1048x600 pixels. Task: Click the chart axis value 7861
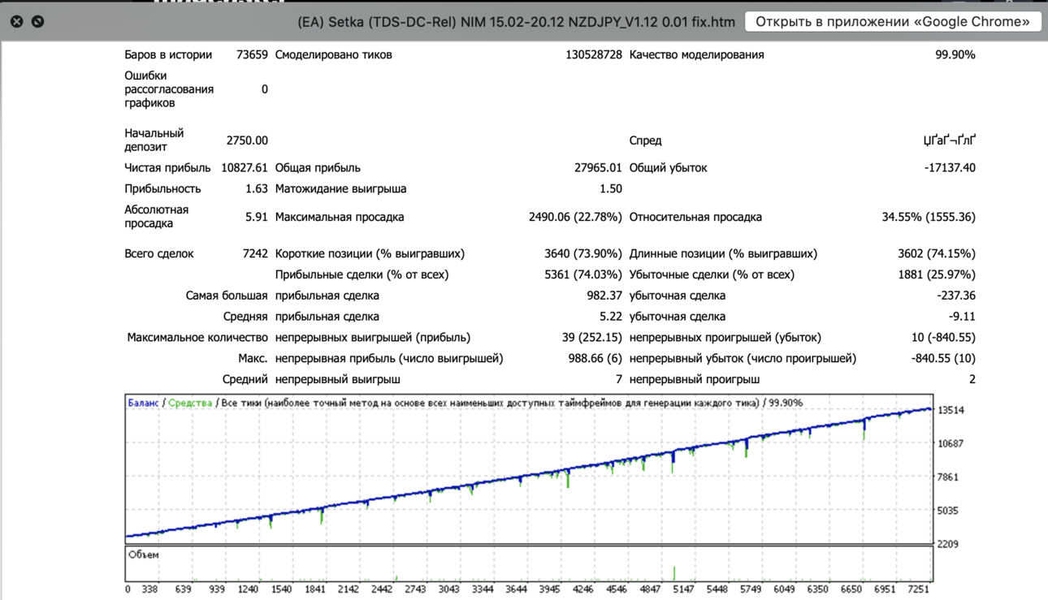[951, 477]
